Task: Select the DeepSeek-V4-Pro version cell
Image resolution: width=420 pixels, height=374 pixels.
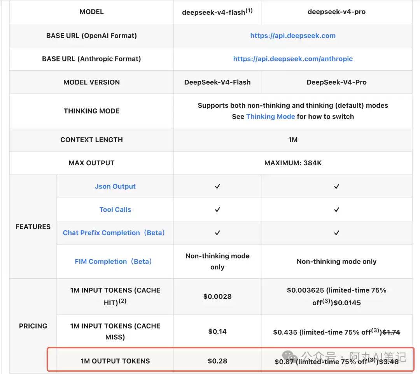Action: pos(337,82)
